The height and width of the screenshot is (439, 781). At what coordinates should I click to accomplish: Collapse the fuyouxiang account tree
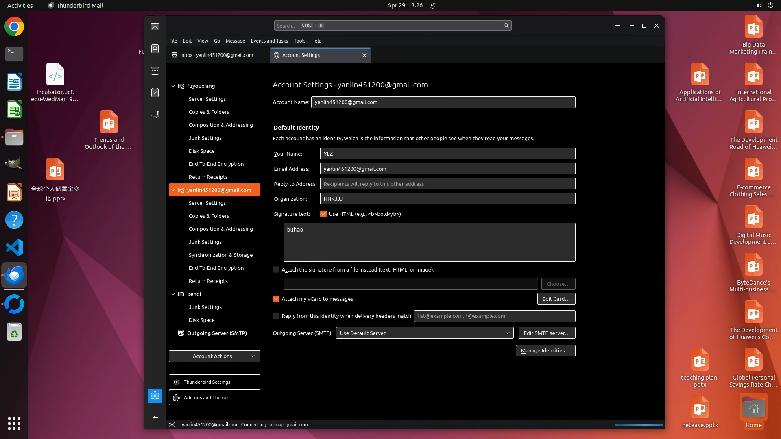tap(173, 86)
